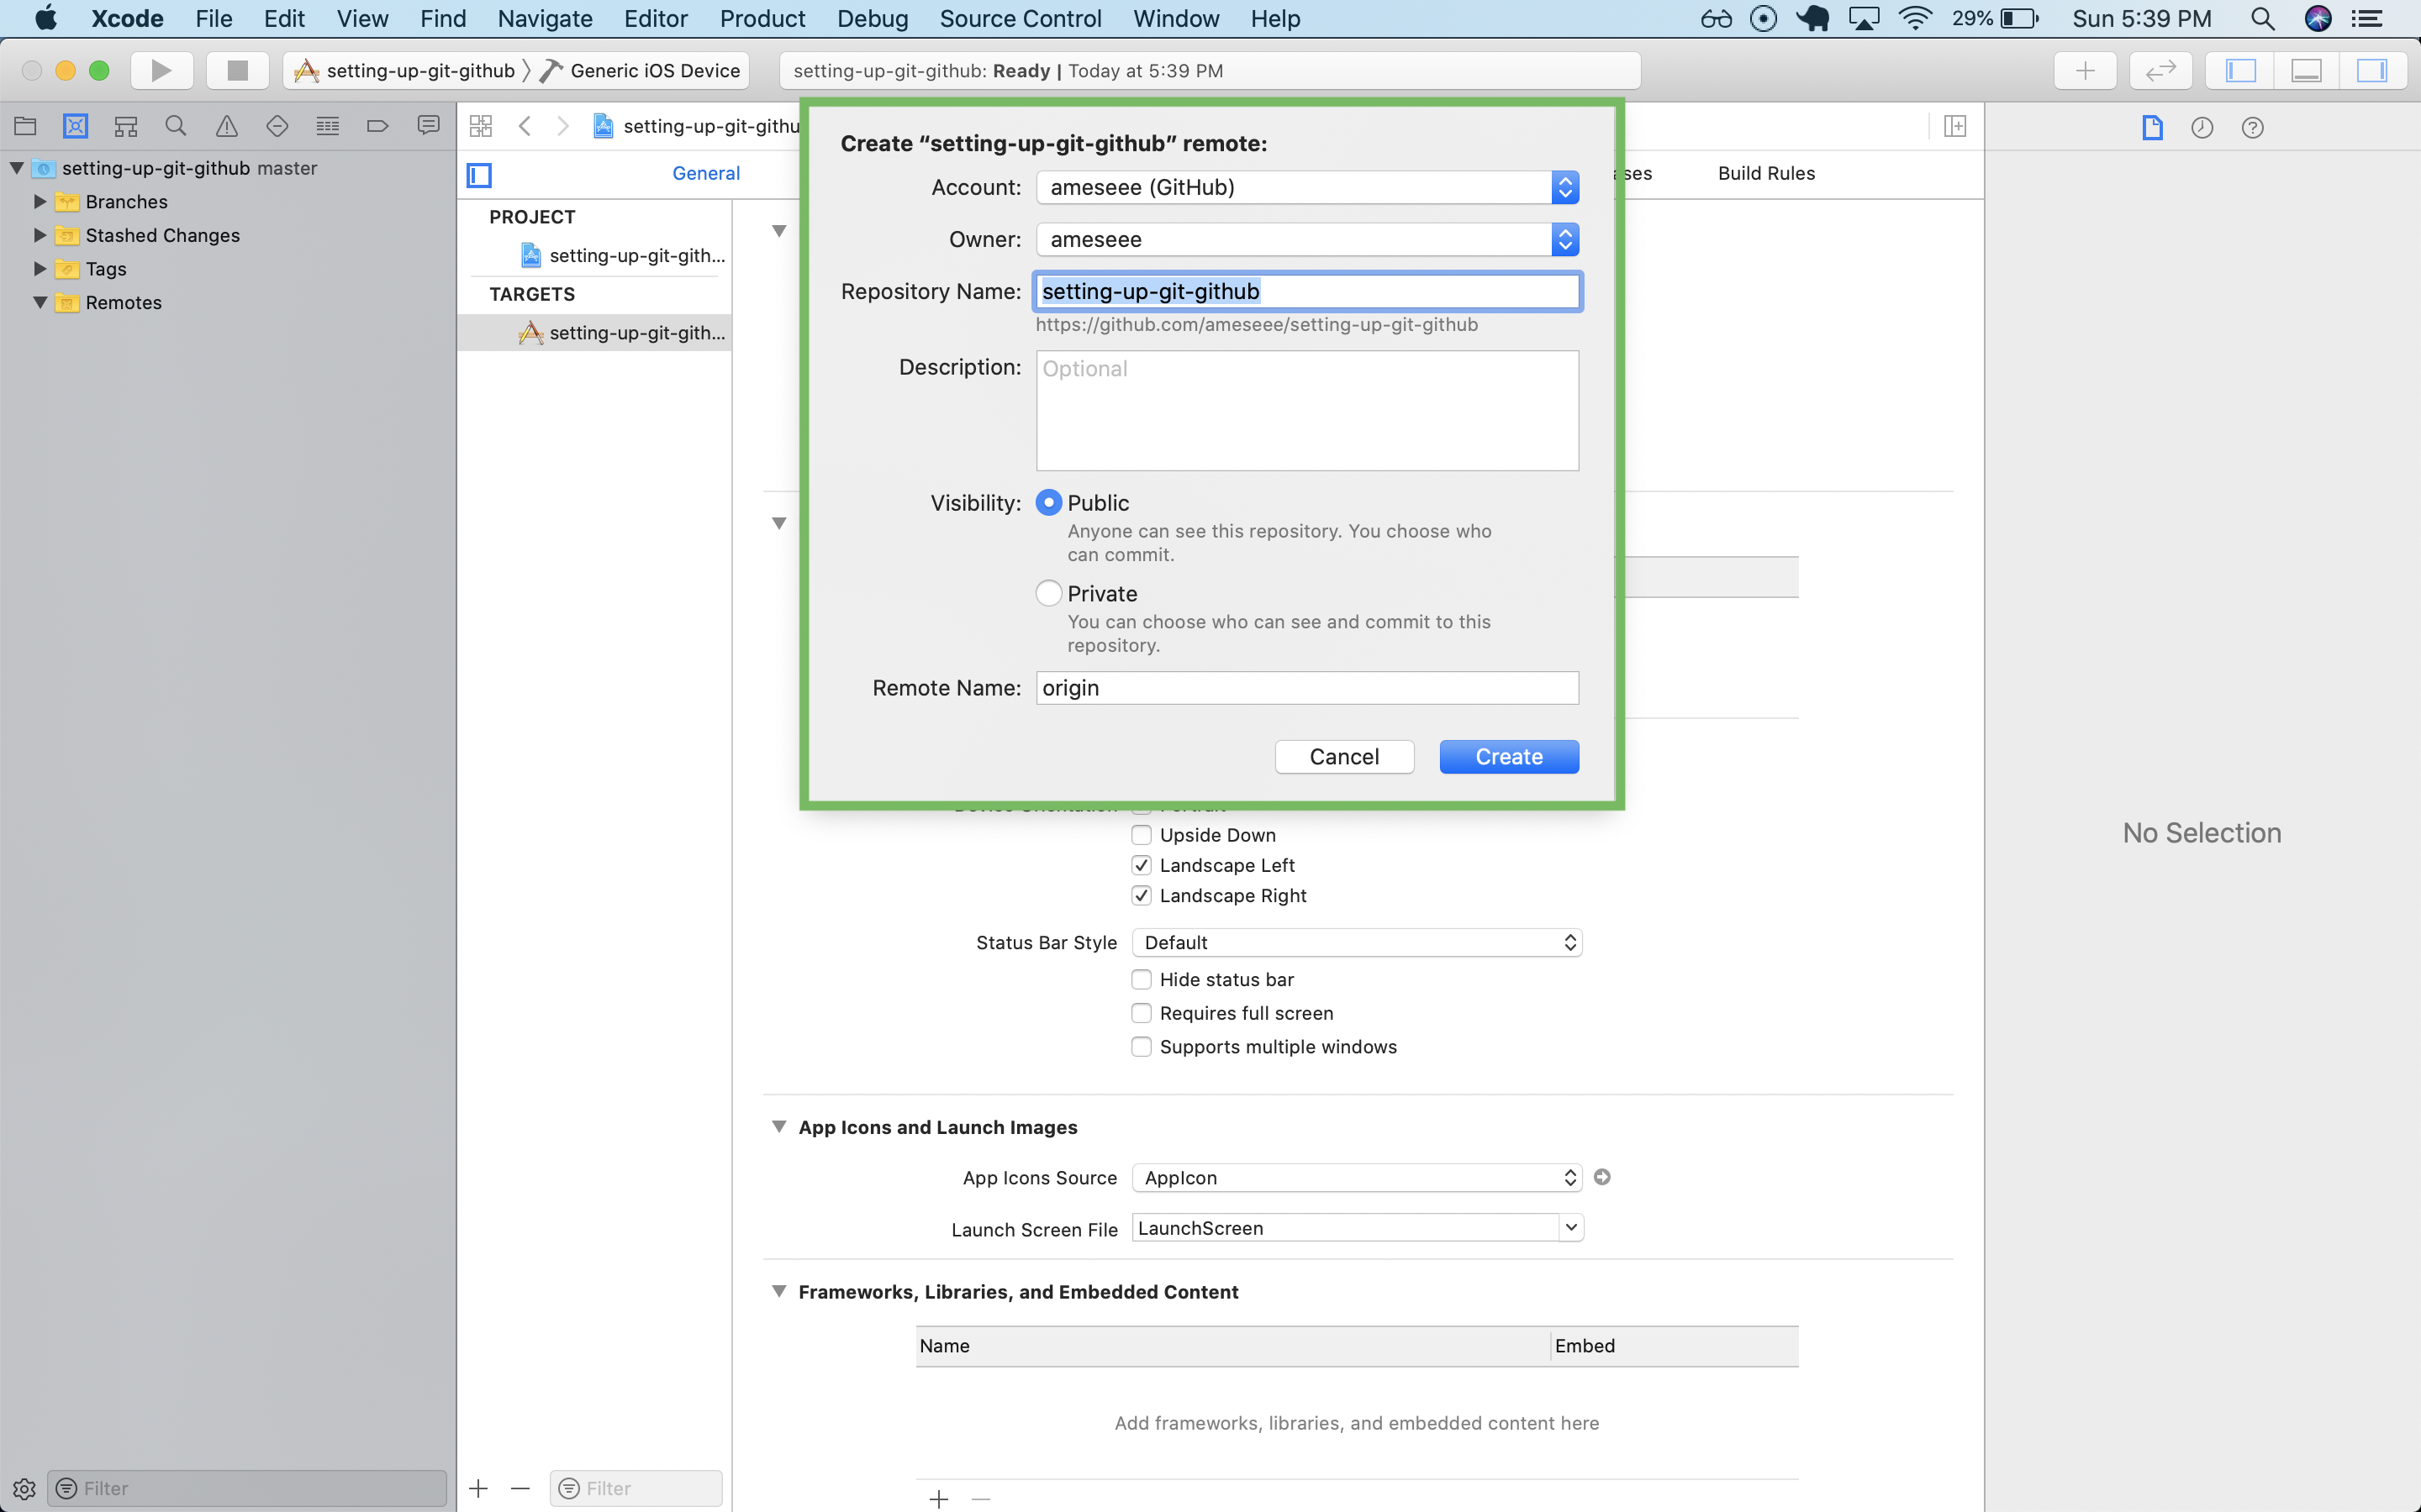
Task: Select Public visibility radio button
Action: click(1047, 501)
